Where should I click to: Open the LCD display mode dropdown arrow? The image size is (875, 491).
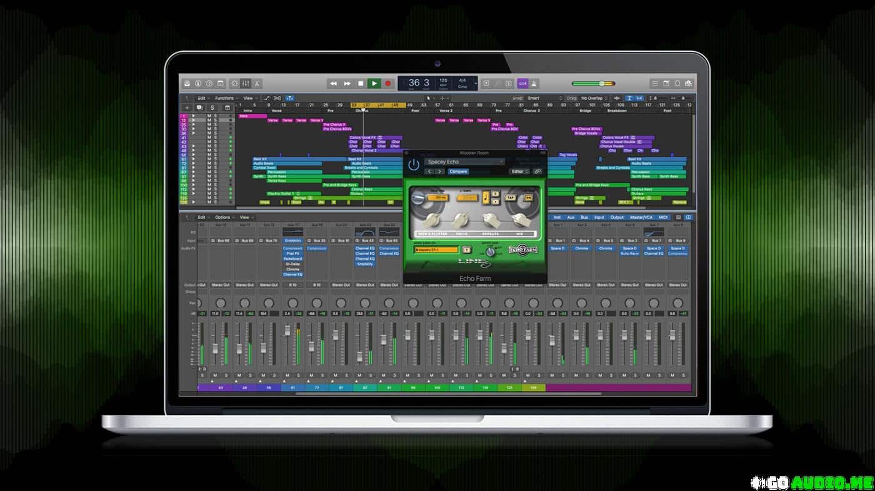pyautogui.click(x=476, y=84)
